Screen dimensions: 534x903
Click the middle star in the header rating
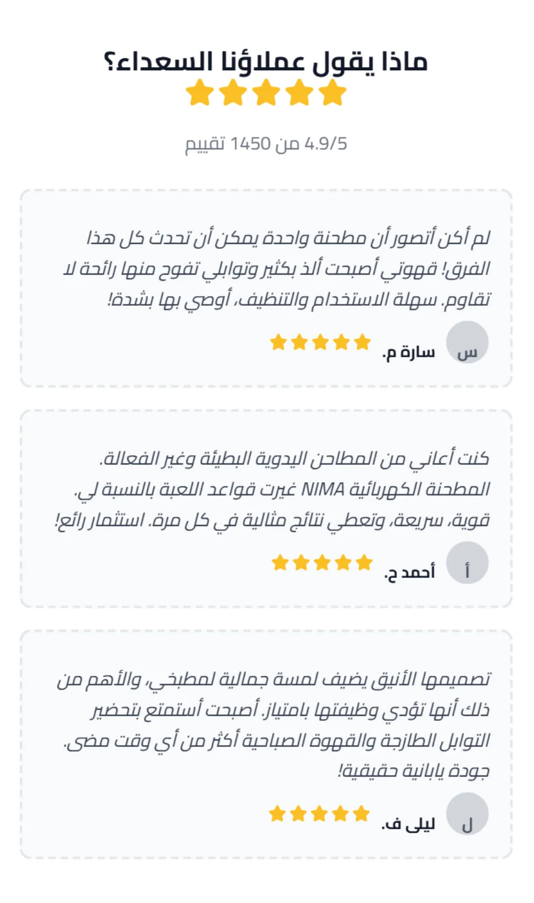[x=266, y=92]
